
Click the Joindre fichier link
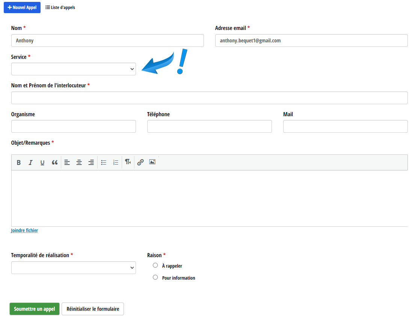24,231
